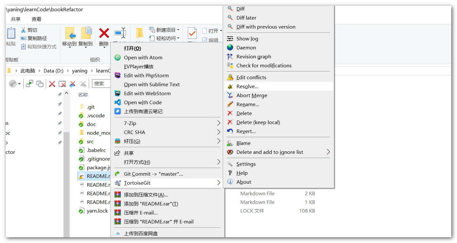Click the Revert arrow icon
457x243 pixels.
230,131
